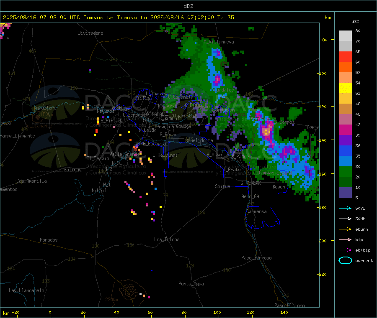This screenshot has height=318, width=377.
Task: Click the orange 57 dBZ color swatch
Action: (345, 67)
